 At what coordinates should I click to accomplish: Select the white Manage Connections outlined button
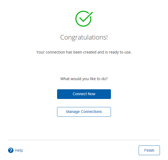[84, 112]
